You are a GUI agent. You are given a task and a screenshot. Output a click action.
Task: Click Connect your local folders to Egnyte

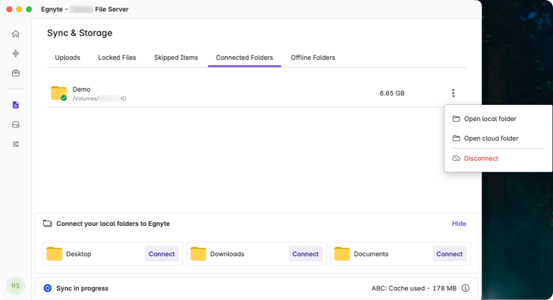point(113,224)
